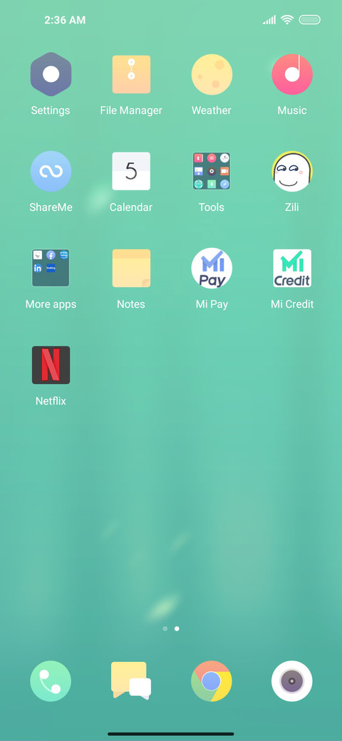The height and width of the screenshot is (741, 342).
Task: Open the Camera from dock
Action: (x=292, y=681)
